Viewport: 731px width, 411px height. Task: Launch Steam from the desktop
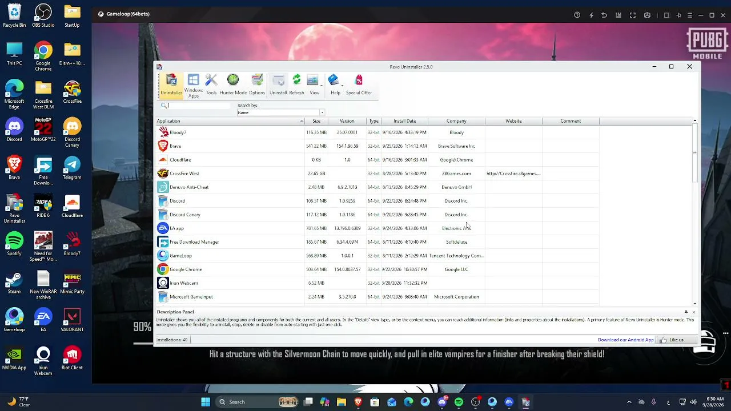tap(14, 283)
